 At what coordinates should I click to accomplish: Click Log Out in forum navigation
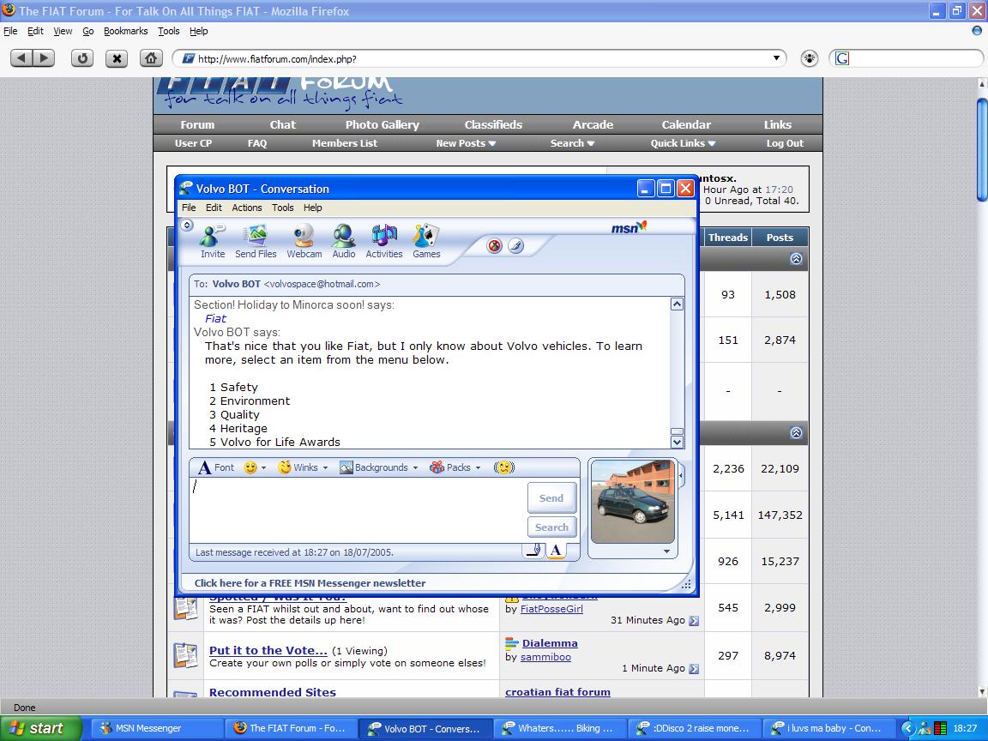click(x=785, y=143)
